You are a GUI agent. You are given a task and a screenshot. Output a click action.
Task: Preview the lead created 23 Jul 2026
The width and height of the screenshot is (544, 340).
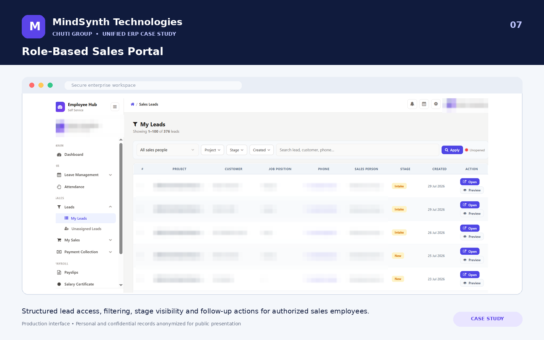[x=472, y=283]
